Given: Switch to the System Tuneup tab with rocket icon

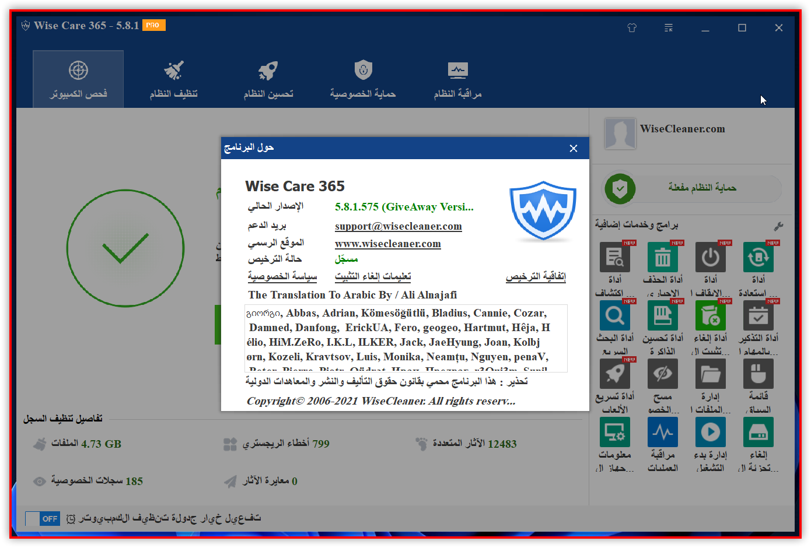Looking at the screenshot, I should click(x=268, y=79).
